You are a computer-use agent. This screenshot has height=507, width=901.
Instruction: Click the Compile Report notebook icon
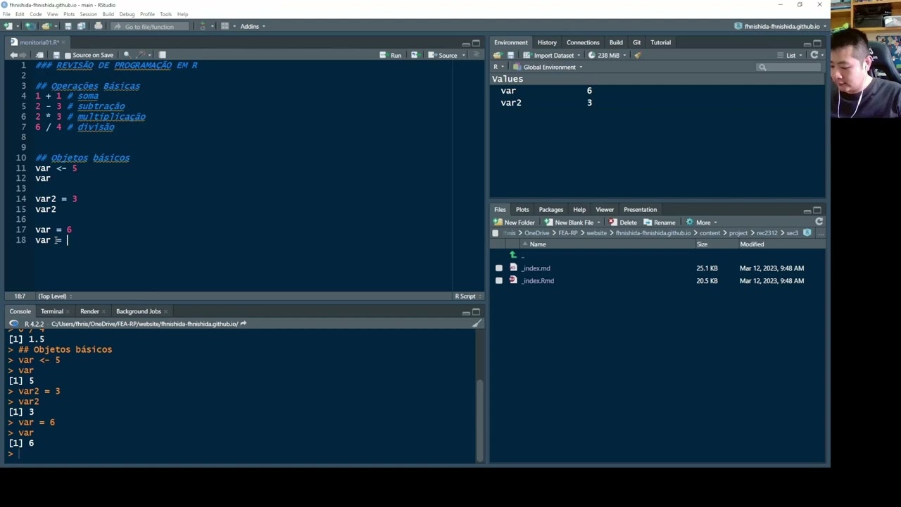coord(162,55)
